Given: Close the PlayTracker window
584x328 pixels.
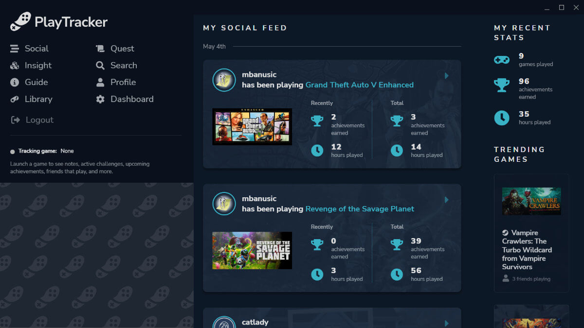Looking at the screenshot, I should [575, 7].
